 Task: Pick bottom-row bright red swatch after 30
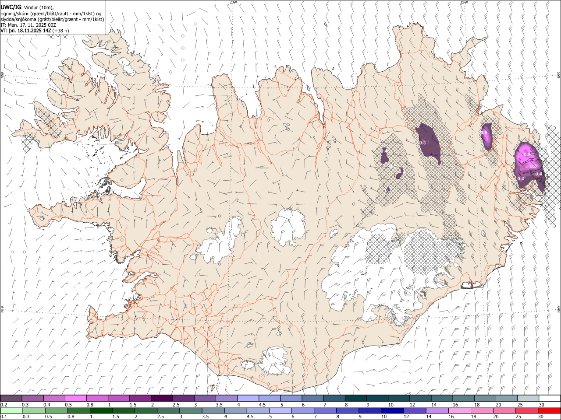[x=549, y=410]
